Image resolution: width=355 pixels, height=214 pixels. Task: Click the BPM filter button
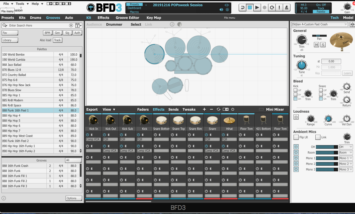[47, 33]
